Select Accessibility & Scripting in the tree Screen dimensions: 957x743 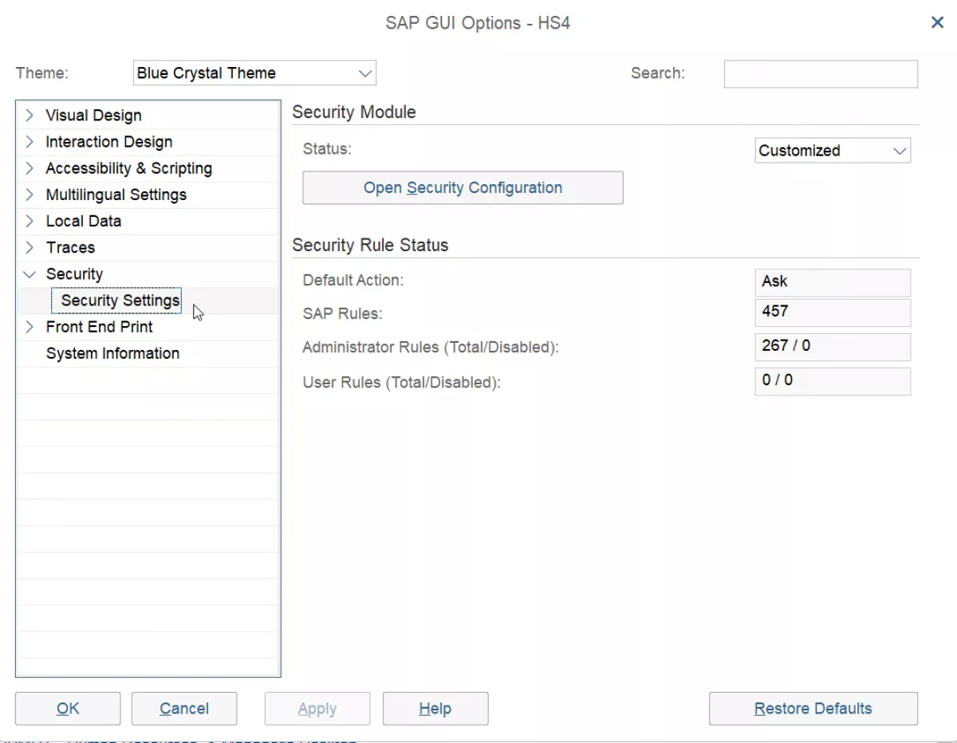tap(129, 168)
